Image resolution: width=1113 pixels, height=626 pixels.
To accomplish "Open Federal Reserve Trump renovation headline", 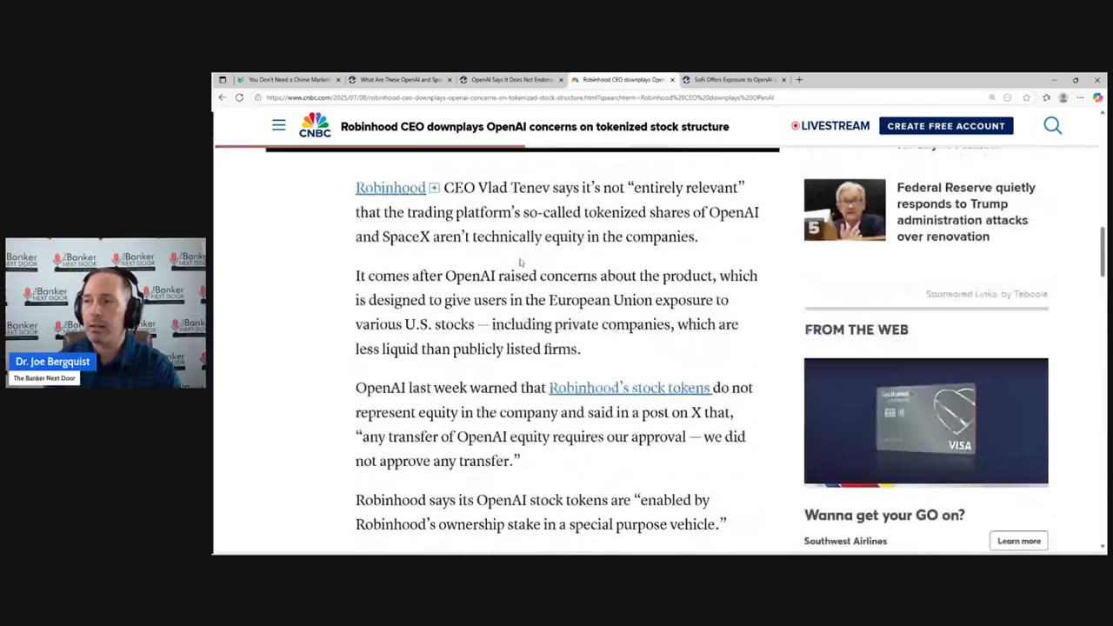I will coord(966,211).
